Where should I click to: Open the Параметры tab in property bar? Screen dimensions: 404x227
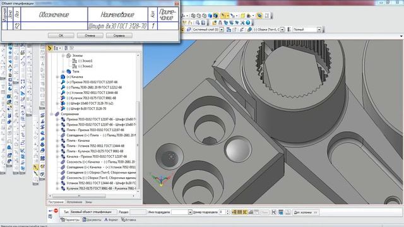click(x=70, y=220)
